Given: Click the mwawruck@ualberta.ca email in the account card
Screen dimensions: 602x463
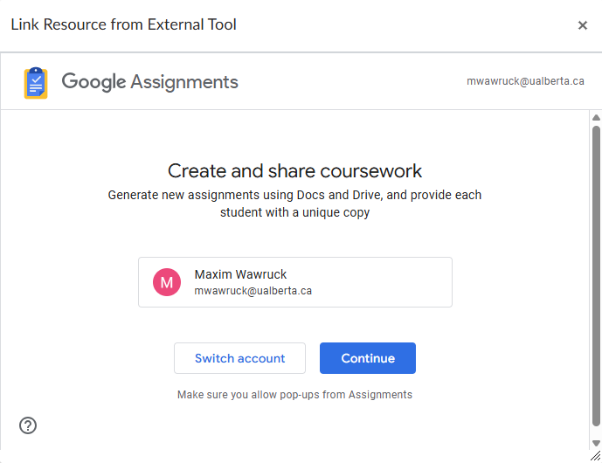Looking at the screenshot, I should pos(253,291).
